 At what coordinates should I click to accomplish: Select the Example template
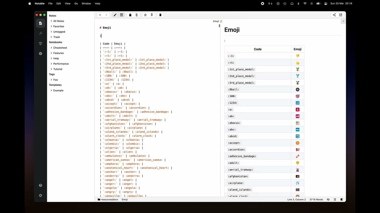[58, 91]
